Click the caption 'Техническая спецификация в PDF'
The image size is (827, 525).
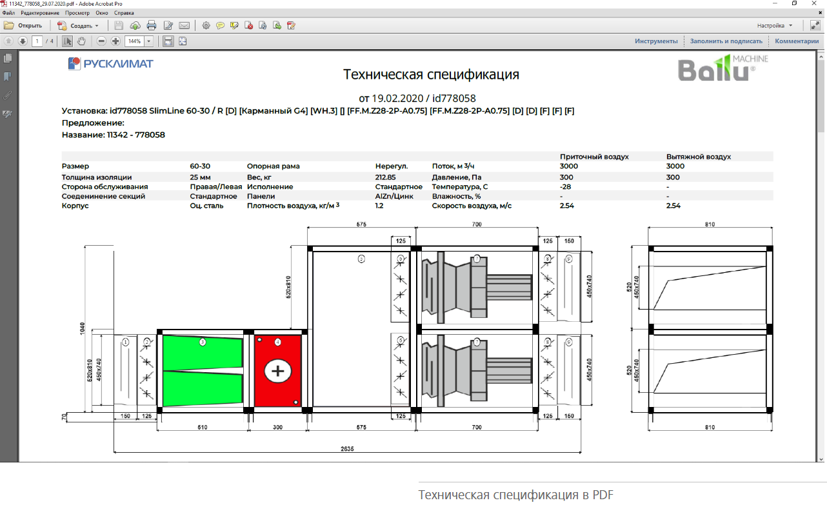coord(516,495)
